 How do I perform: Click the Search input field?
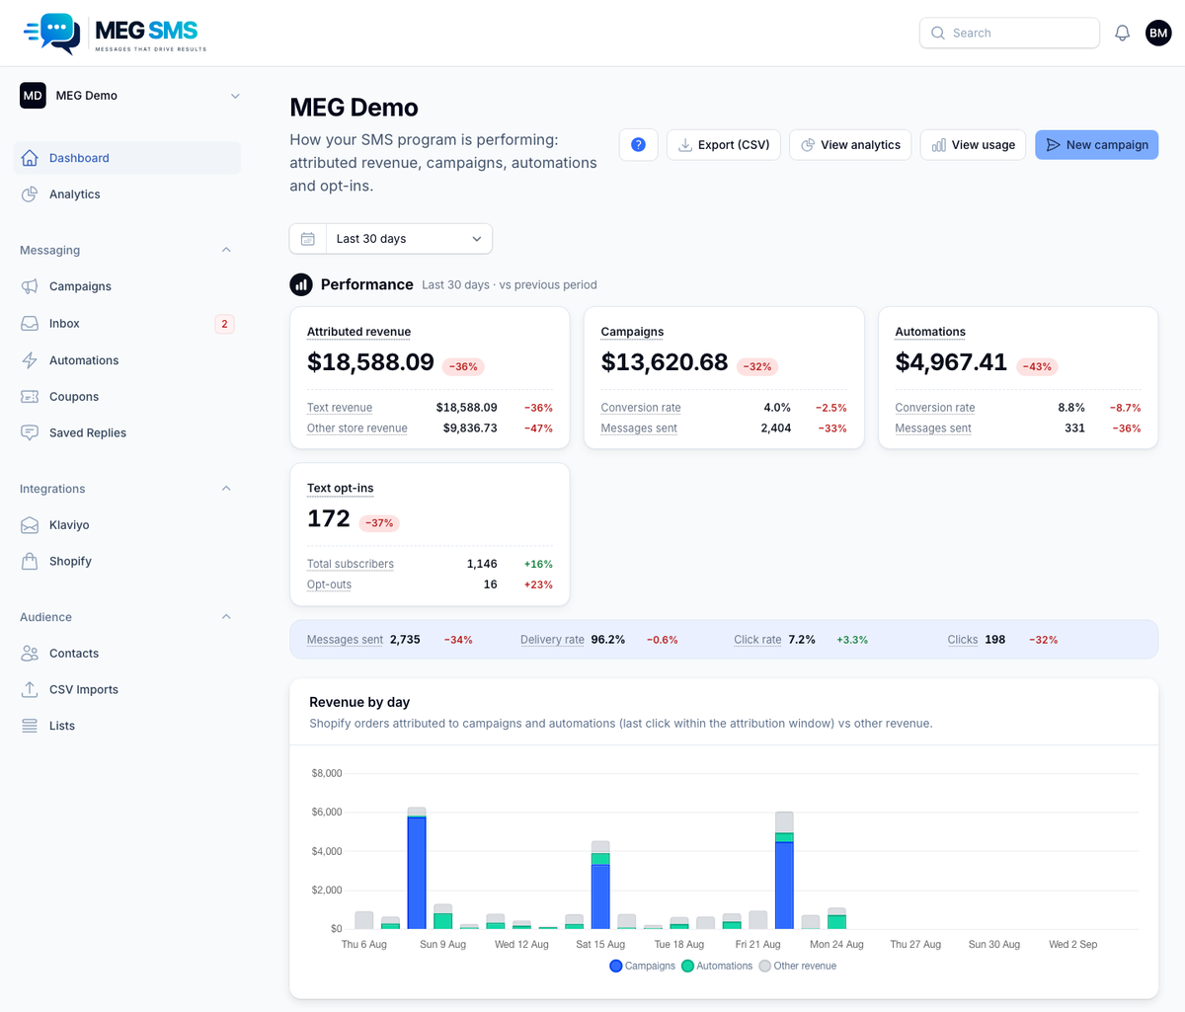1009,33
